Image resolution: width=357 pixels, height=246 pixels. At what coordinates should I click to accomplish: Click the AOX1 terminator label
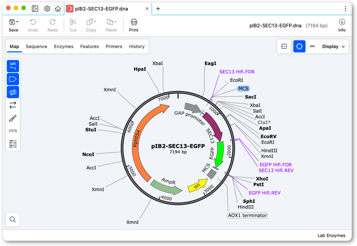point(247,215)
